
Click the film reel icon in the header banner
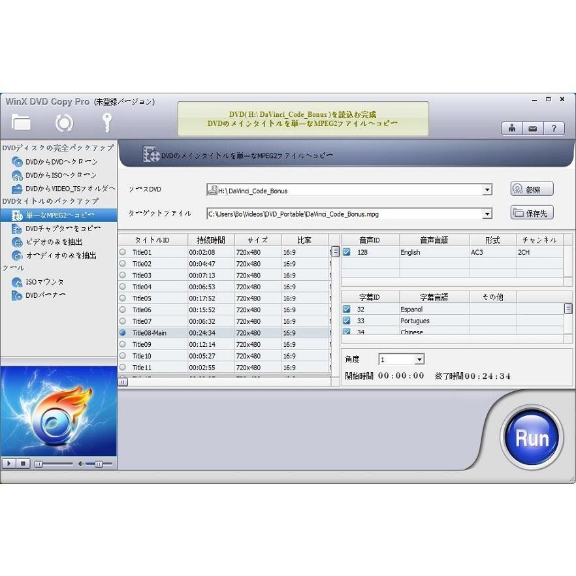coord(151,154)
